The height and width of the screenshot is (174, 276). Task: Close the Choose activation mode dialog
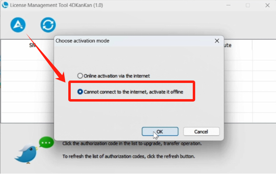[x=217, y=41]
